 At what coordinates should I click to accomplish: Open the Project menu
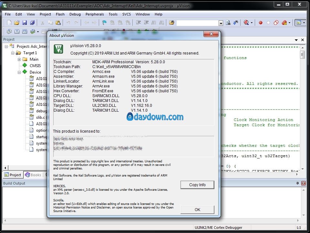45,14
